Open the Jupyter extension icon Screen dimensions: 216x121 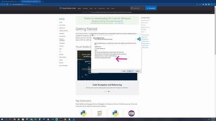[x=100, y=113]
